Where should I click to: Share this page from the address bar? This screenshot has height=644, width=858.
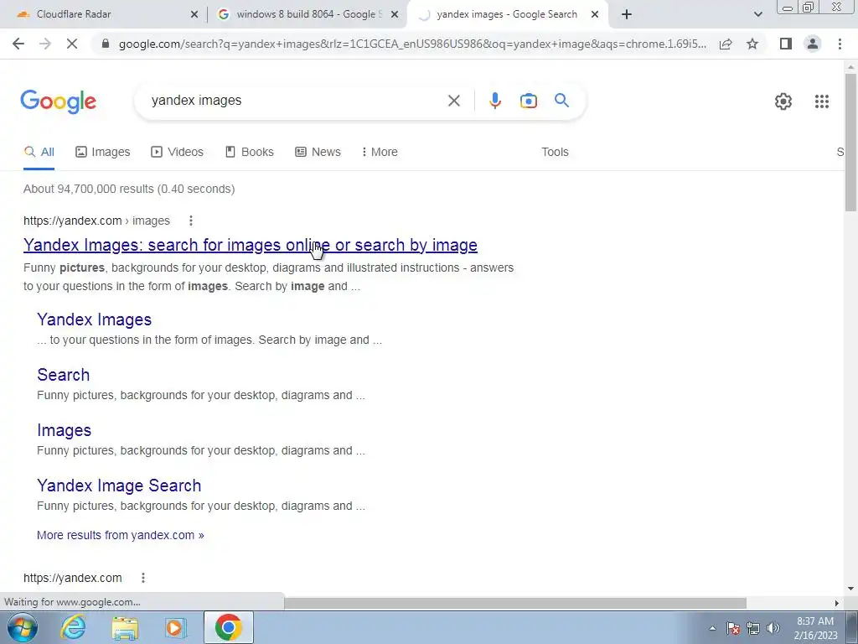pos(726,44)
